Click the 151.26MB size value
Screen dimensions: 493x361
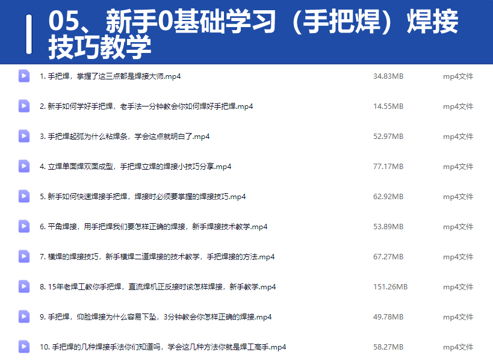click(390, 287)
